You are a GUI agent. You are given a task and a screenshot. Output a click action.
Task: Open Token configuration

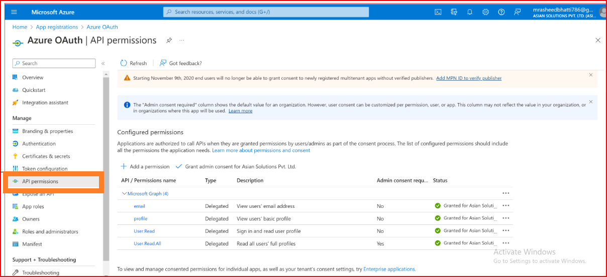[x=45, y=169]
